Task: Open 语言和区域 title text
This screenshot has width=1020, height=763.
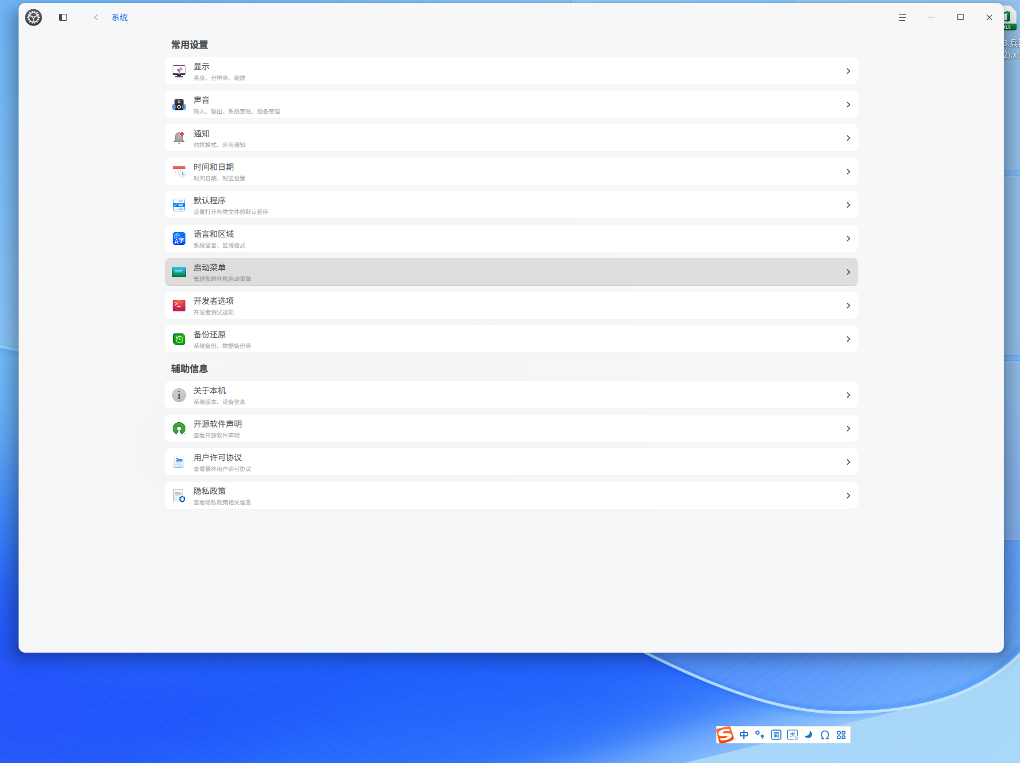Action: (214, 234)
